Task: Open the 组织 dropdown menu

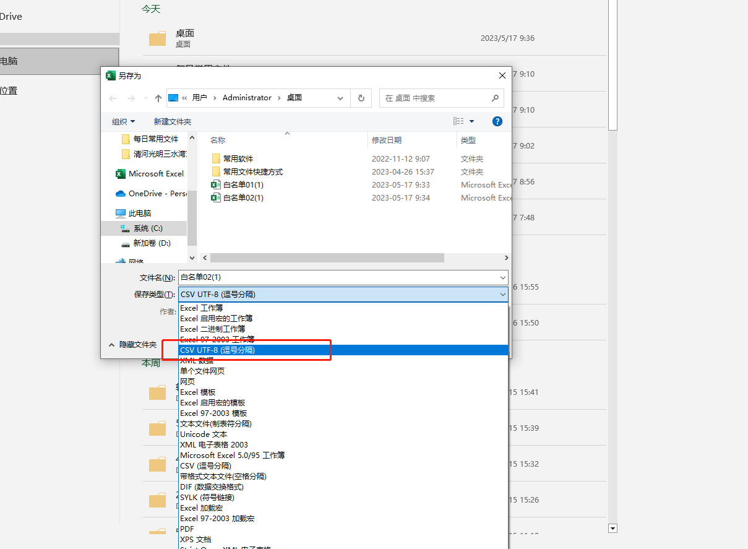Action: coord(123,122)
